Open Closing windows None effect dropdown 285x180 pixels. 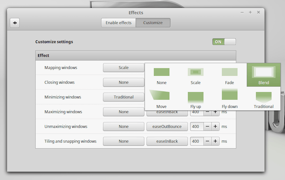pyautogui.click(x=124, y=82)
